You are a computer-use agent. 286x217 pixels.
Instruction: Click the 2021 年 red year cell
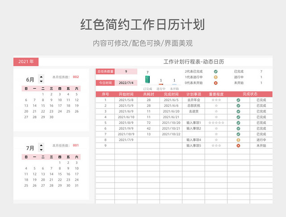coord(26,62)
